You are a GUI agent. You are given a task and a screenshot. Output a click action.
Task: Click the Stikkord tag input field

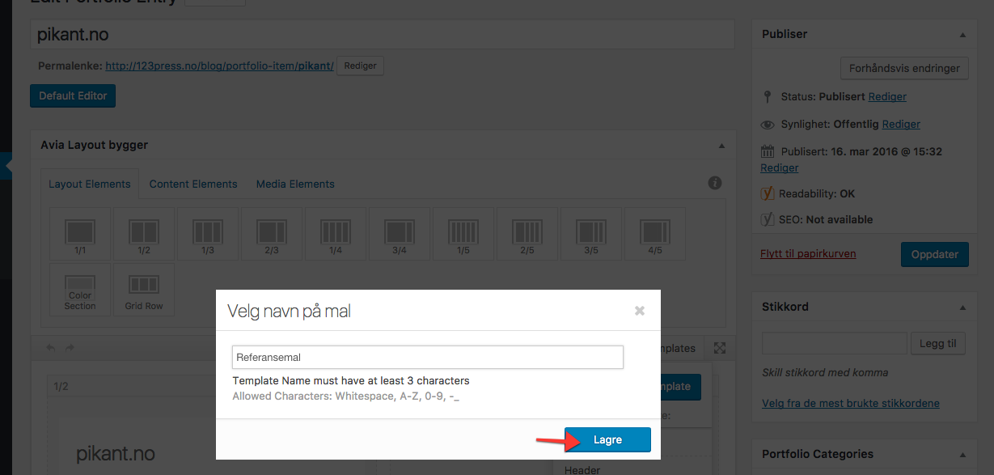[x=835, y=343]
